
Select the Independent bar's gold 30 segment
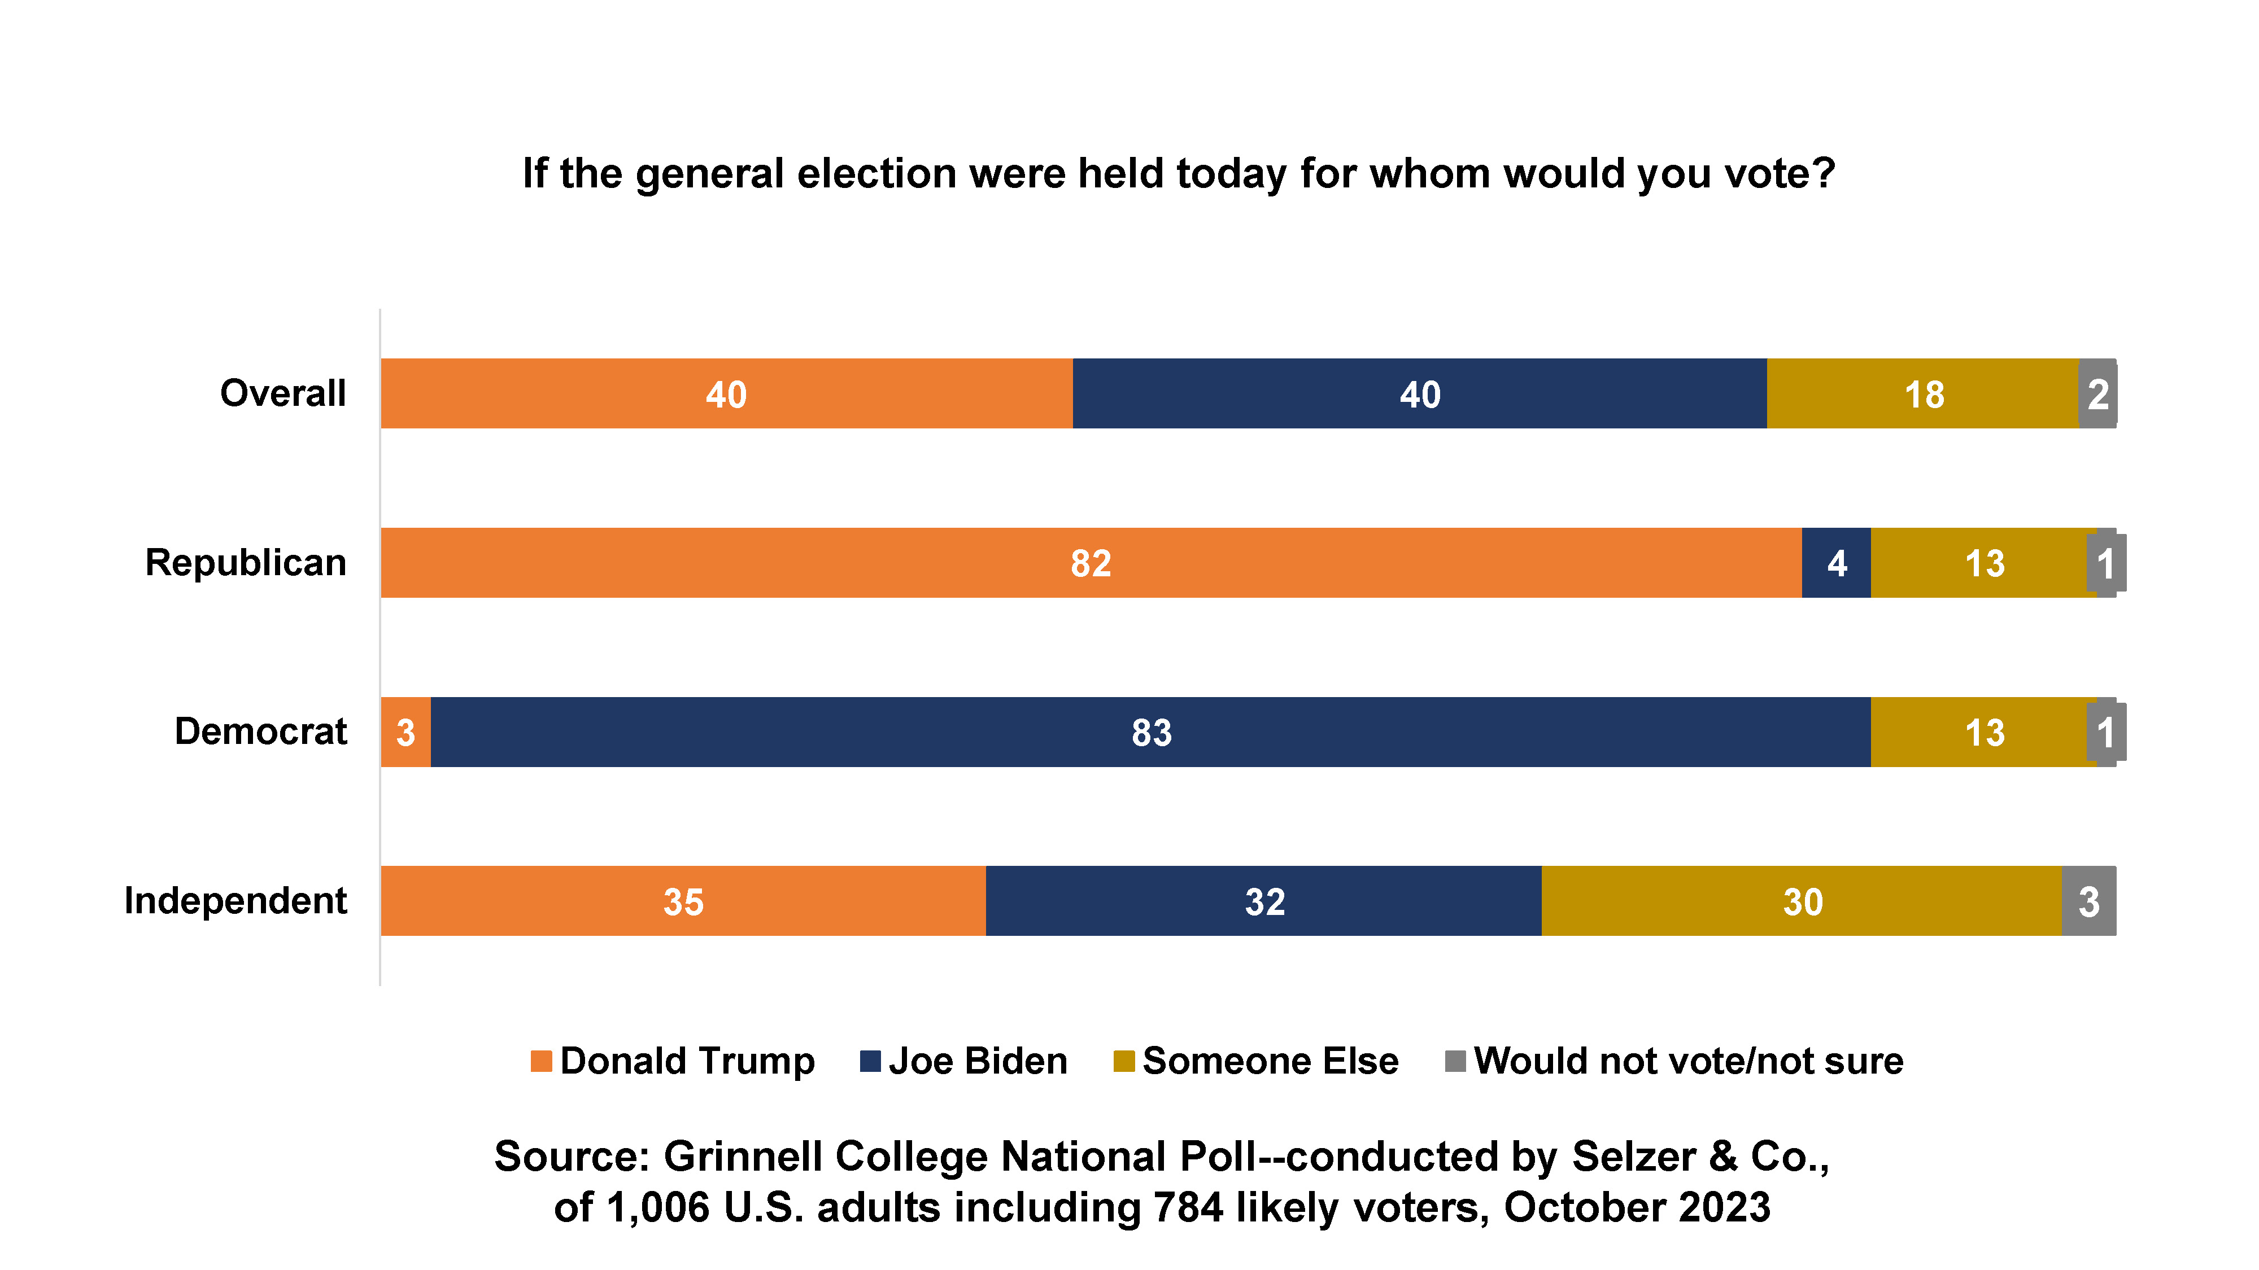1801,901
